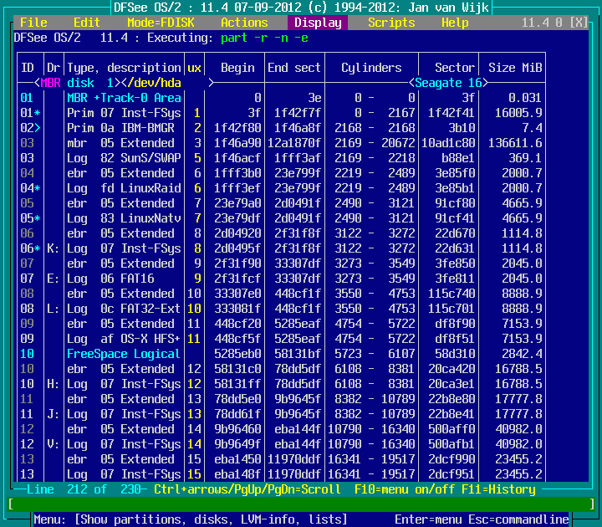Click the 'ux' column header
The width and height of the screenshot is (602, 527).
194,69
